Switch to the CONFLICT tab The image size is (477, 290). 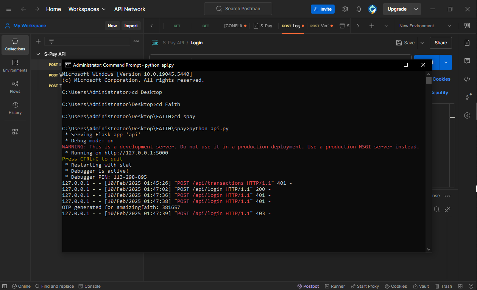point(235,26)
